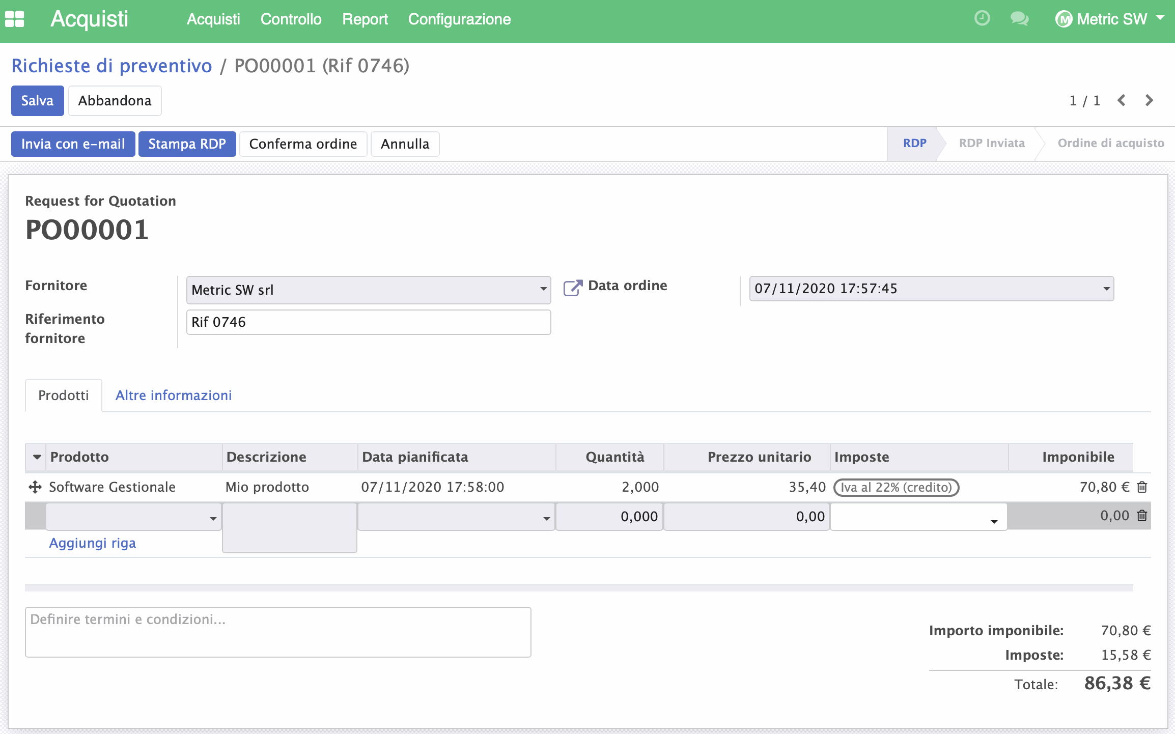Click Aggiungi riga link
Image resolution: width=1175 pixels, height=734 pixels.
[93, 543]
